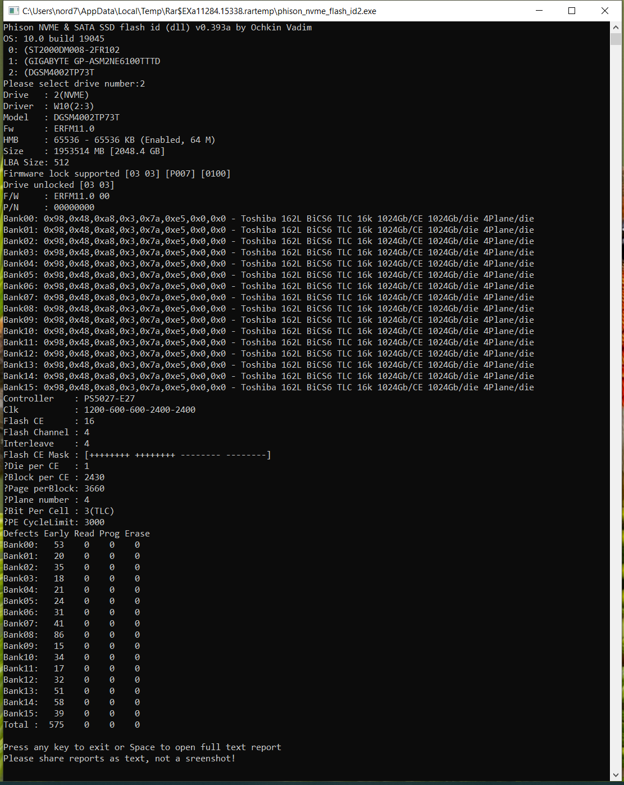The height and width of the screenshot is (785, 624).
Task: Click the Flash CE Mask line
Action: coord(138,455)
